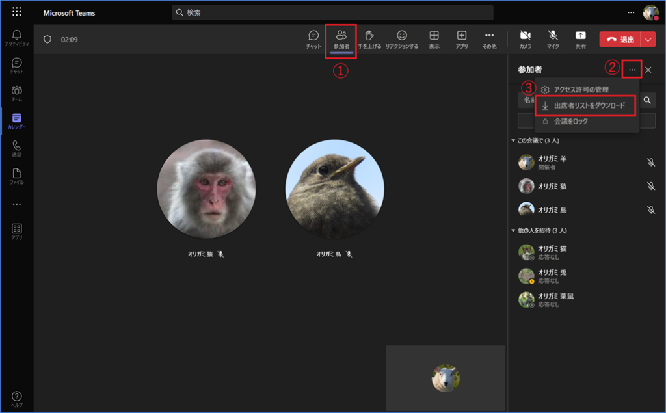Open the チャット button in meeting toolbar
The image size is (666, 413).
pyautogui.click(x=313, y=39)
